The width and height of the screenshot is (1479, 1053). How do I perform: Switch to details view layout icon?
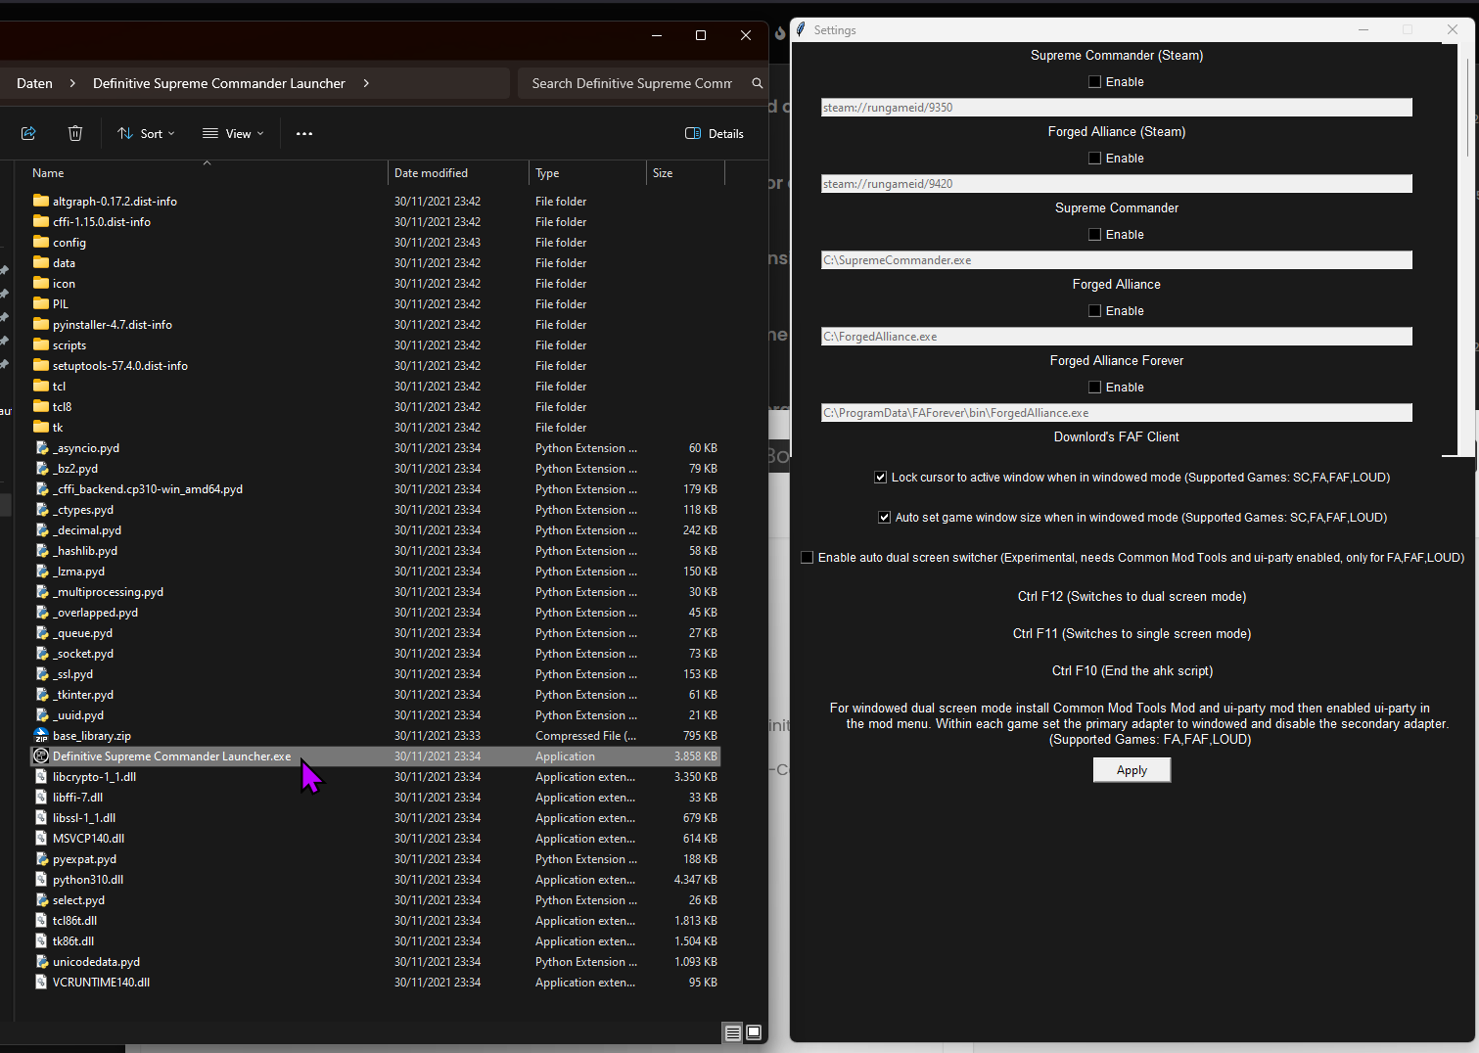(732, 1032)
